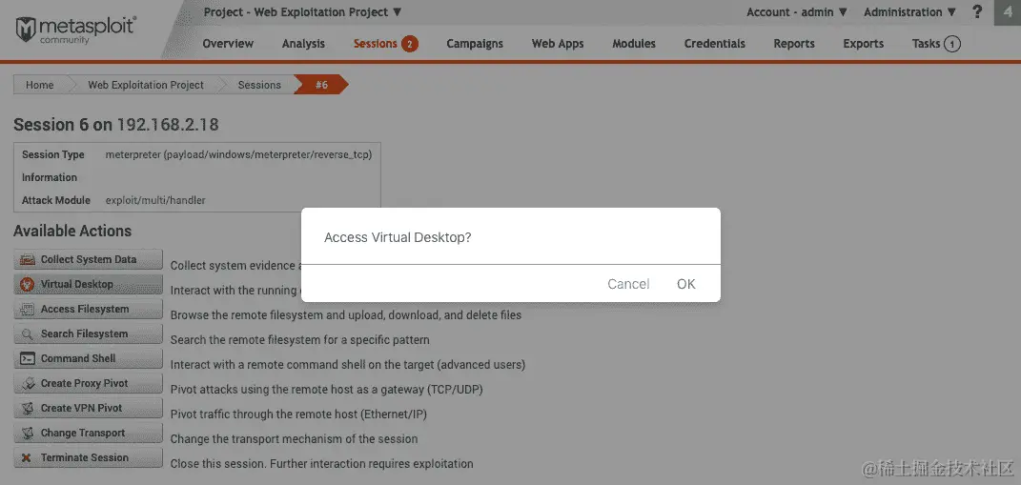Switch to the Sessions tab
This screenshot has height=485, width=1021.
(x=375, y=44)
